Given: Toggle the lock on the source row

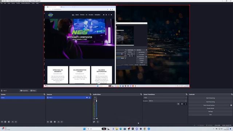Looking at the screenshot, I should [90, 98].
